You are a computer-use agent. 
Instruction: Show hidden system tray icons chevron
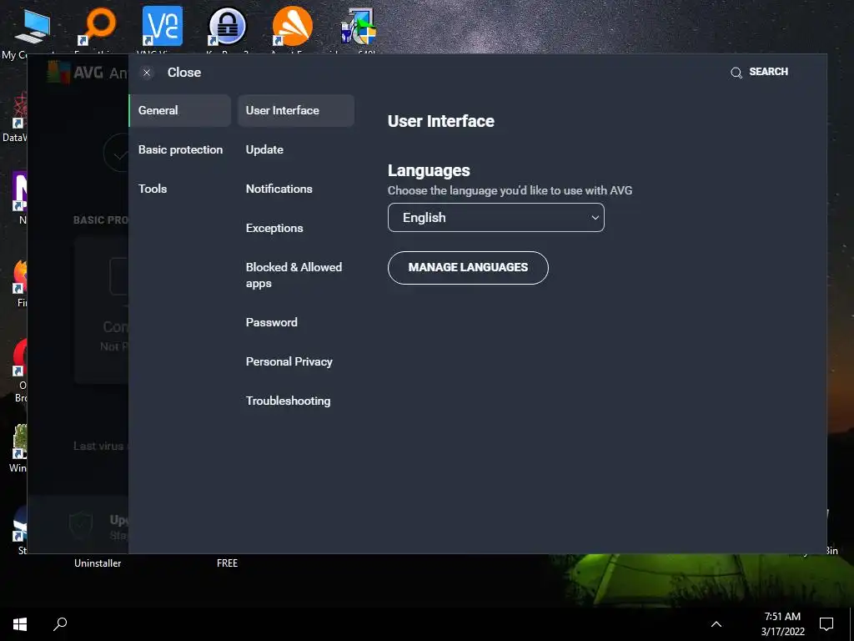click(x=716, y=624)
